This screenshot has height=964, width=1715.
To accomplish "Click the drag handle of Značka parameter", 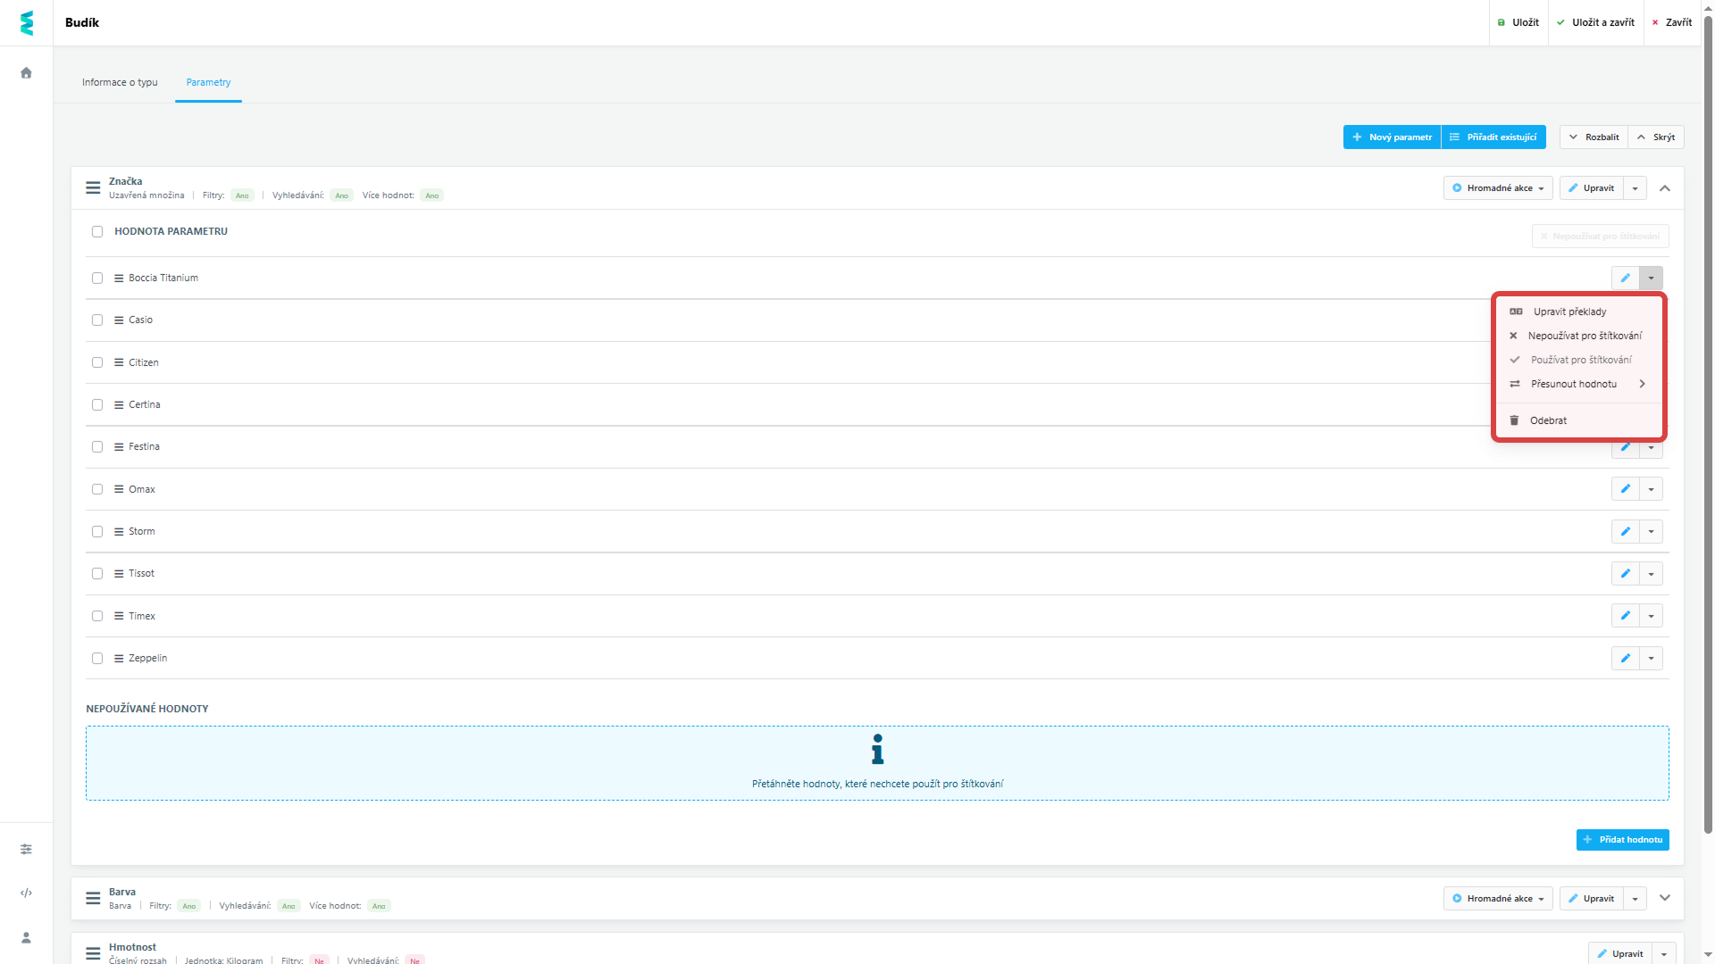I will click(x=93, y=188).
